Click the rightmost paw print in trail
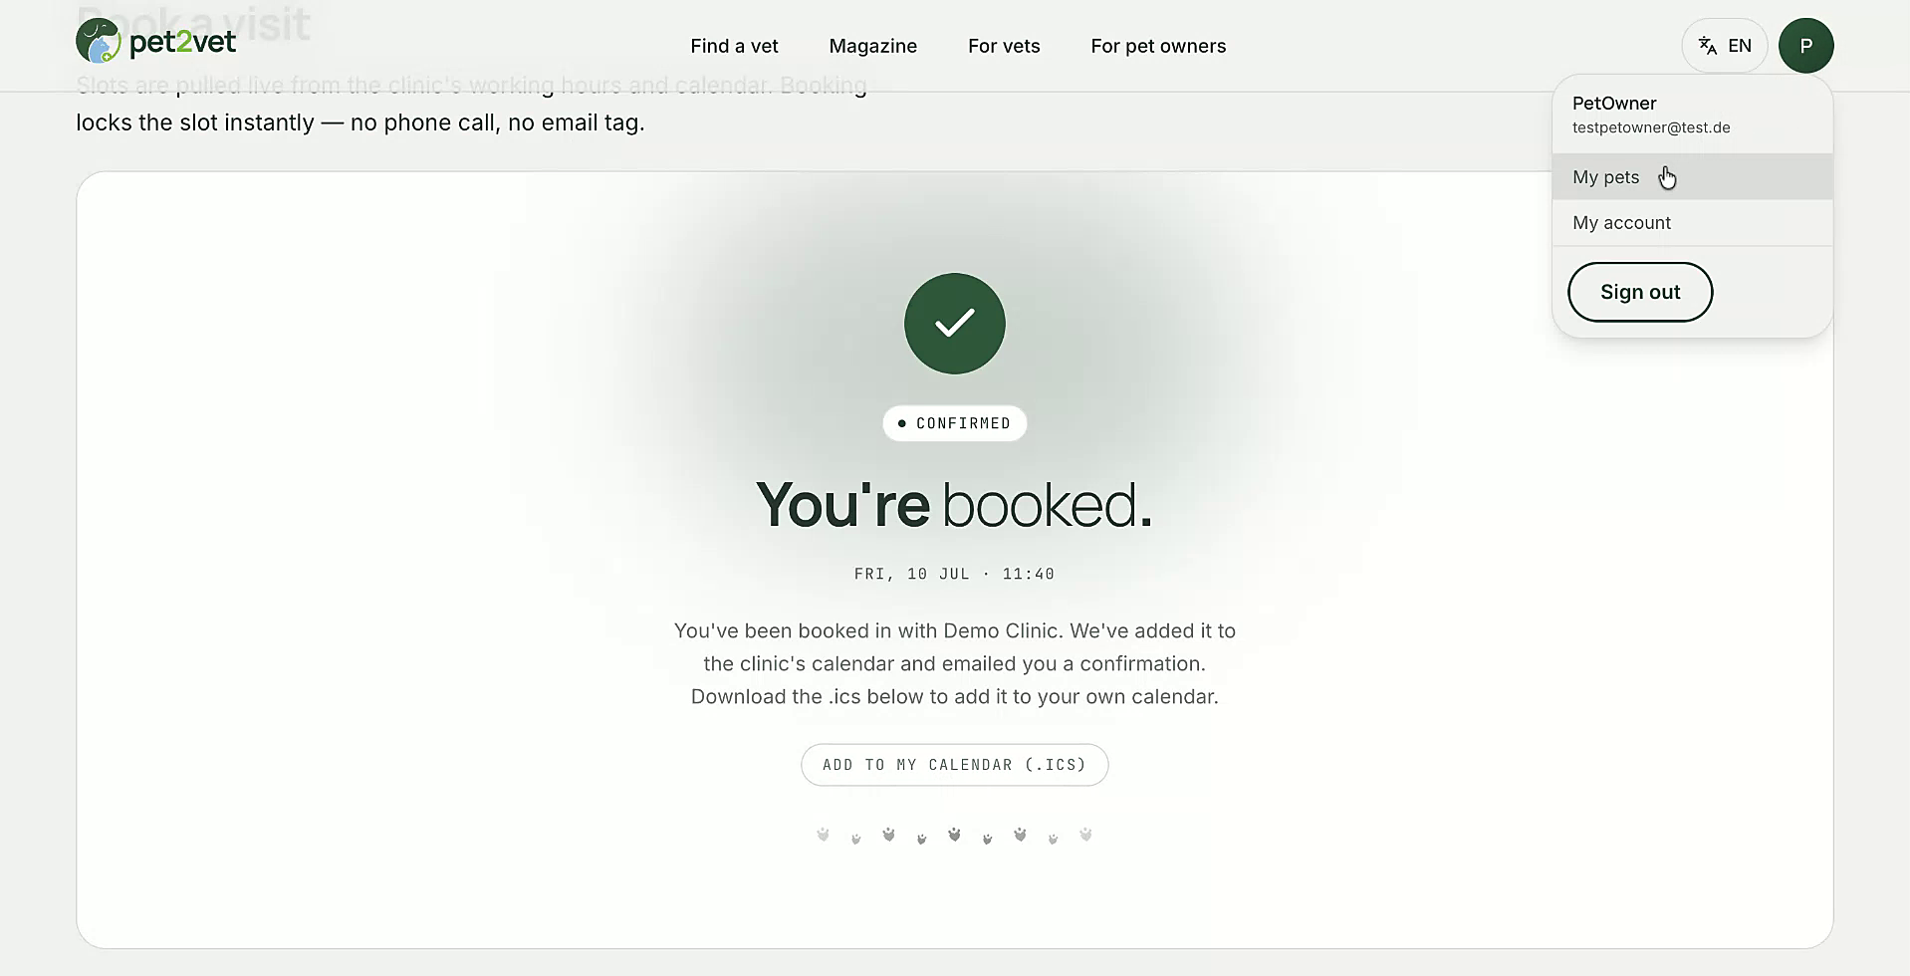The width and height of the screenshot is (1910, 976). click(1085, 835)
